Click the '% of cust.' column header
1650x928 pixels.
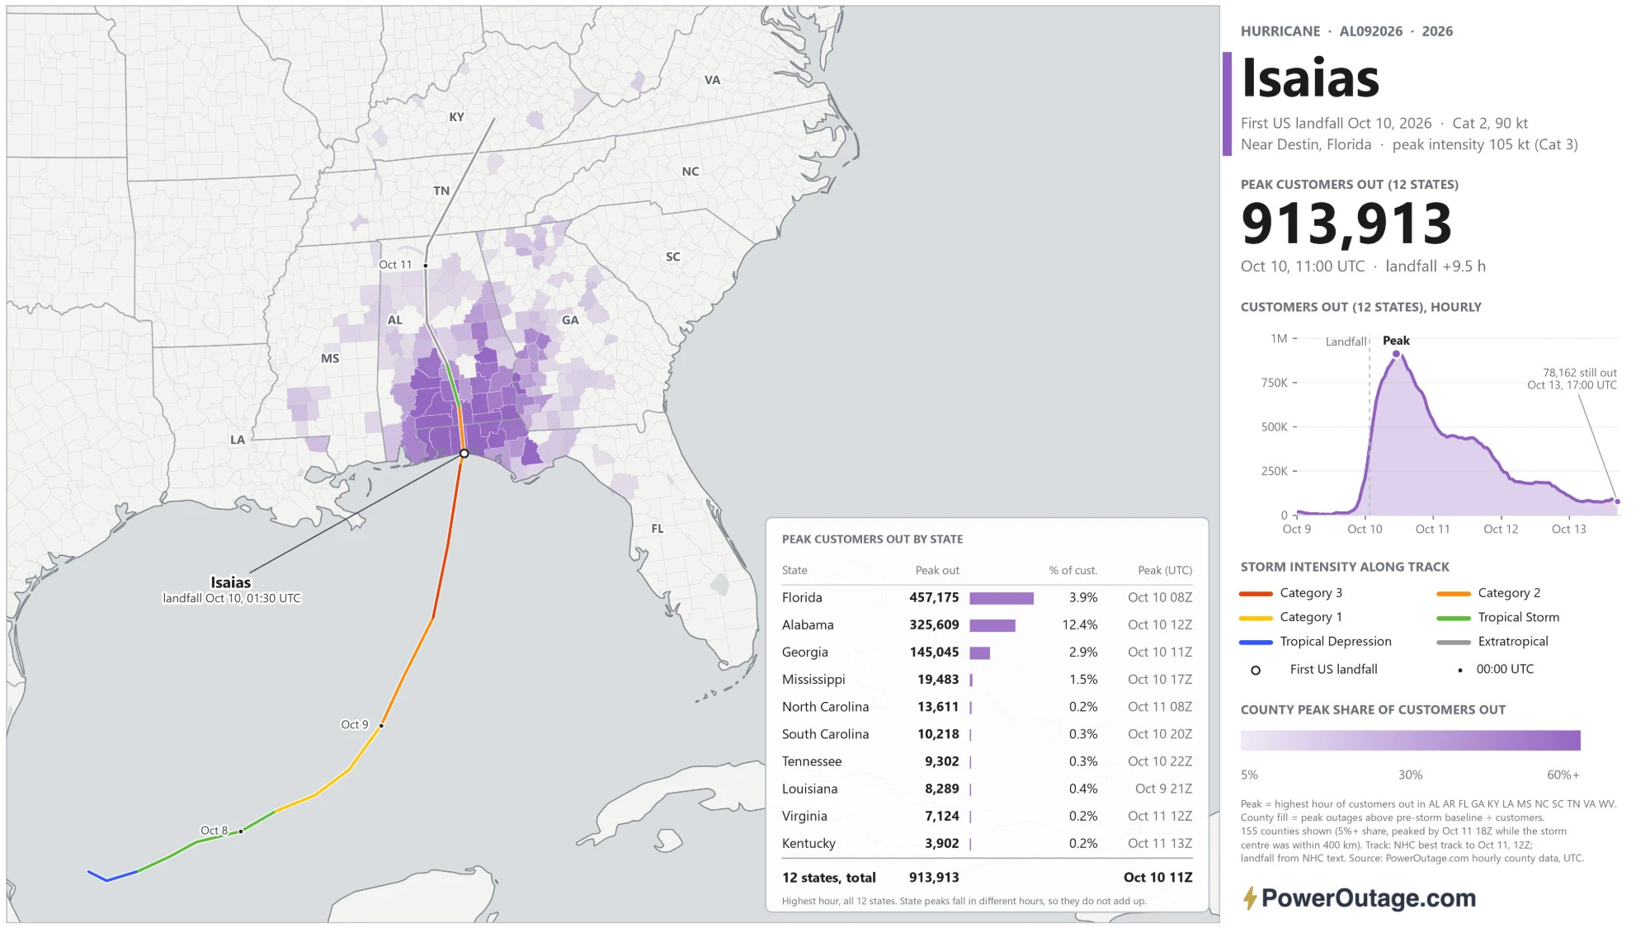click(1072, 570)
